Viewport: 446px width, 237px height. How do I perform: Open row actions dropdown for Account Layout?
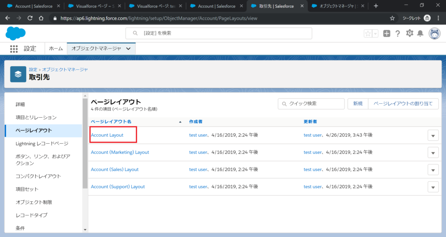coord(432,135)
